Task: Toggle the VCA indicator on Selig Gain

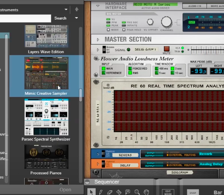Action: click(x=182, y=48)
